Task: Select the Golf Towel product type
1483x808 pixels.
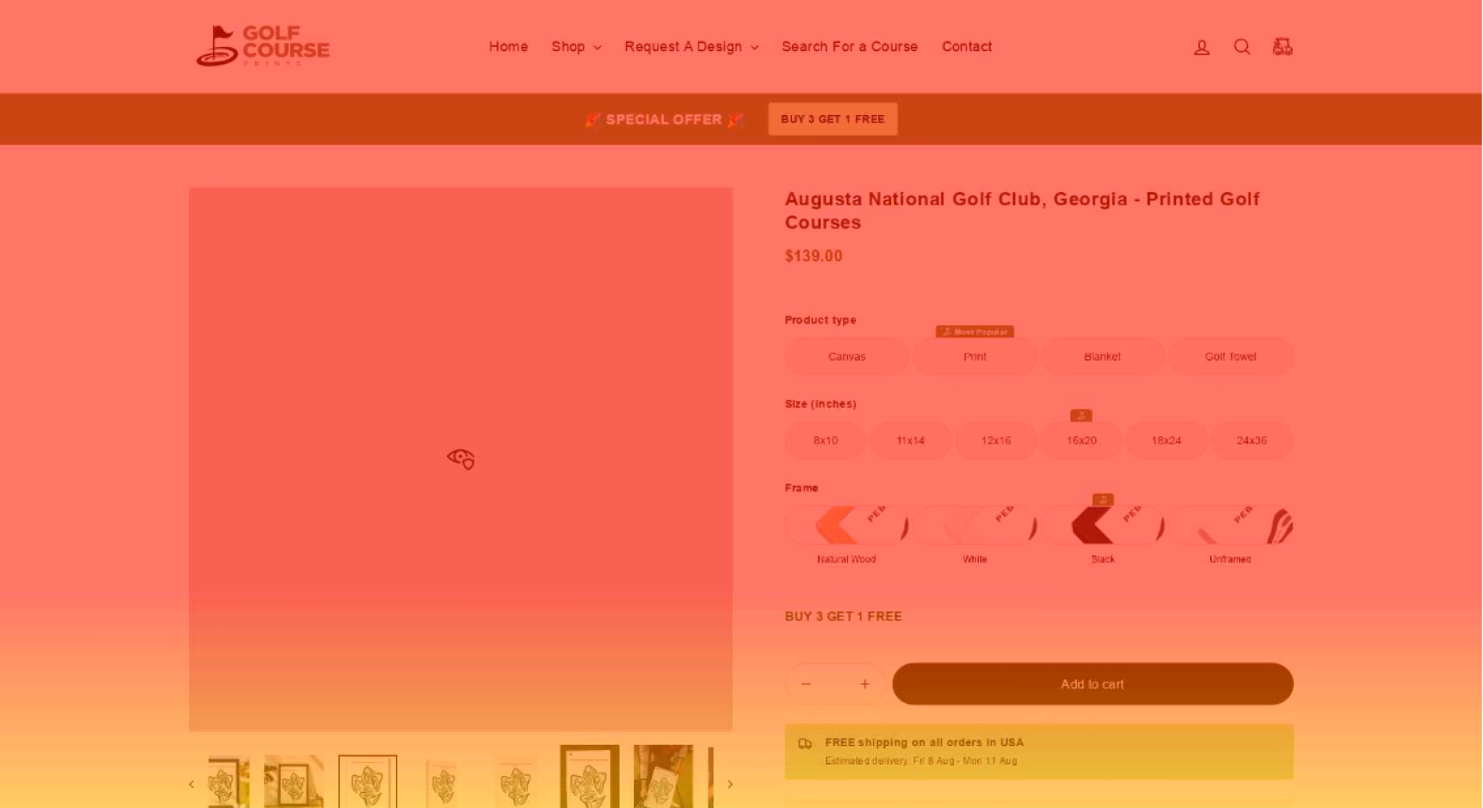Action: pyautogui.click(x=1230, y=356)
